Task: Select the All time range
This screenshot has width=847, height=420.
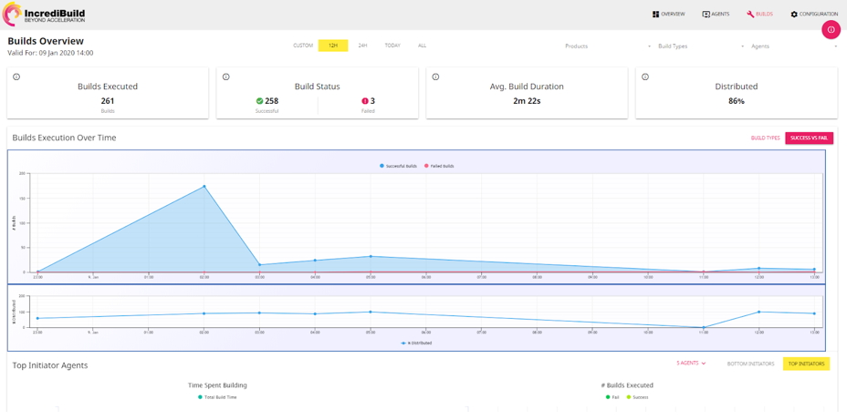Action: coord(422,46)
